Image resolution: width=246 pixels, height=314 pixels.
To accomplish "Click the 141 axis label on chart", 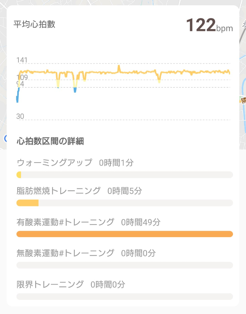I will click(x=22, y=60).
